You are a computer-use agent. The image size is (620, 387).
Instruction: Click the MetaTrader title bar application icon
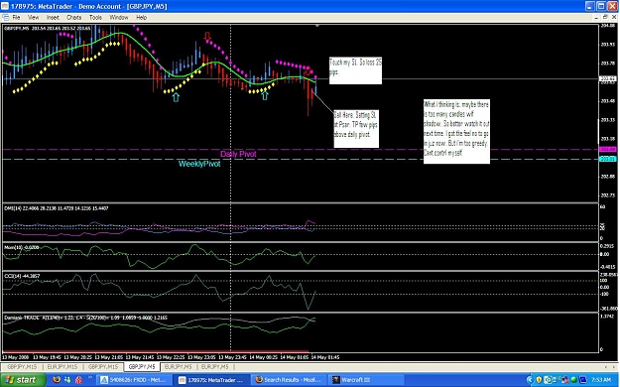tap(5, 6)
